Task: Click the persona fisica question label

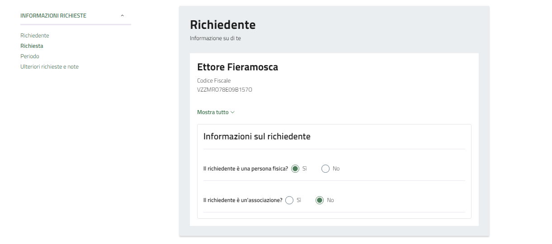Action: (x=245, y=169)
